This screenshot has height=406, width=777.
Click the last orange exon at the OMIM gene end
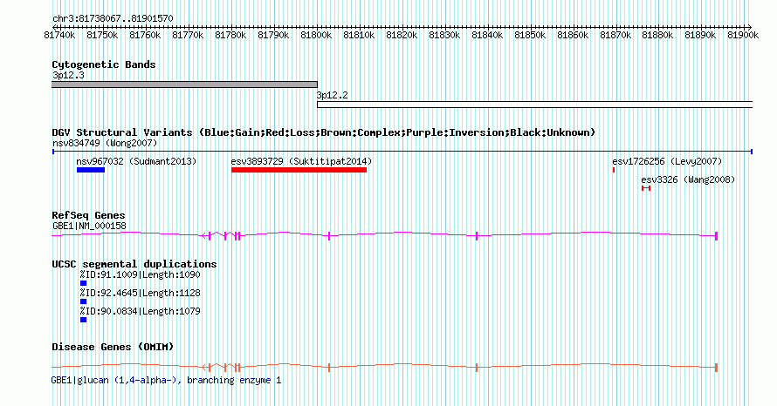pyautogui.click(x=717, y=368)
